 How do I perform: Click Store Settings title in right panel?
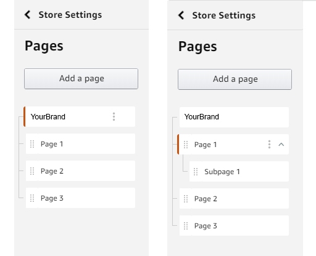coord(224,15)
